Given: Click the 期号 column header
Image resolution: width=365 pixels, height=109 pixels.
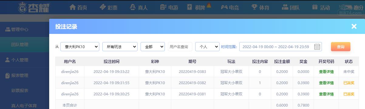Looking at the screenshot, I should (192, 61).
